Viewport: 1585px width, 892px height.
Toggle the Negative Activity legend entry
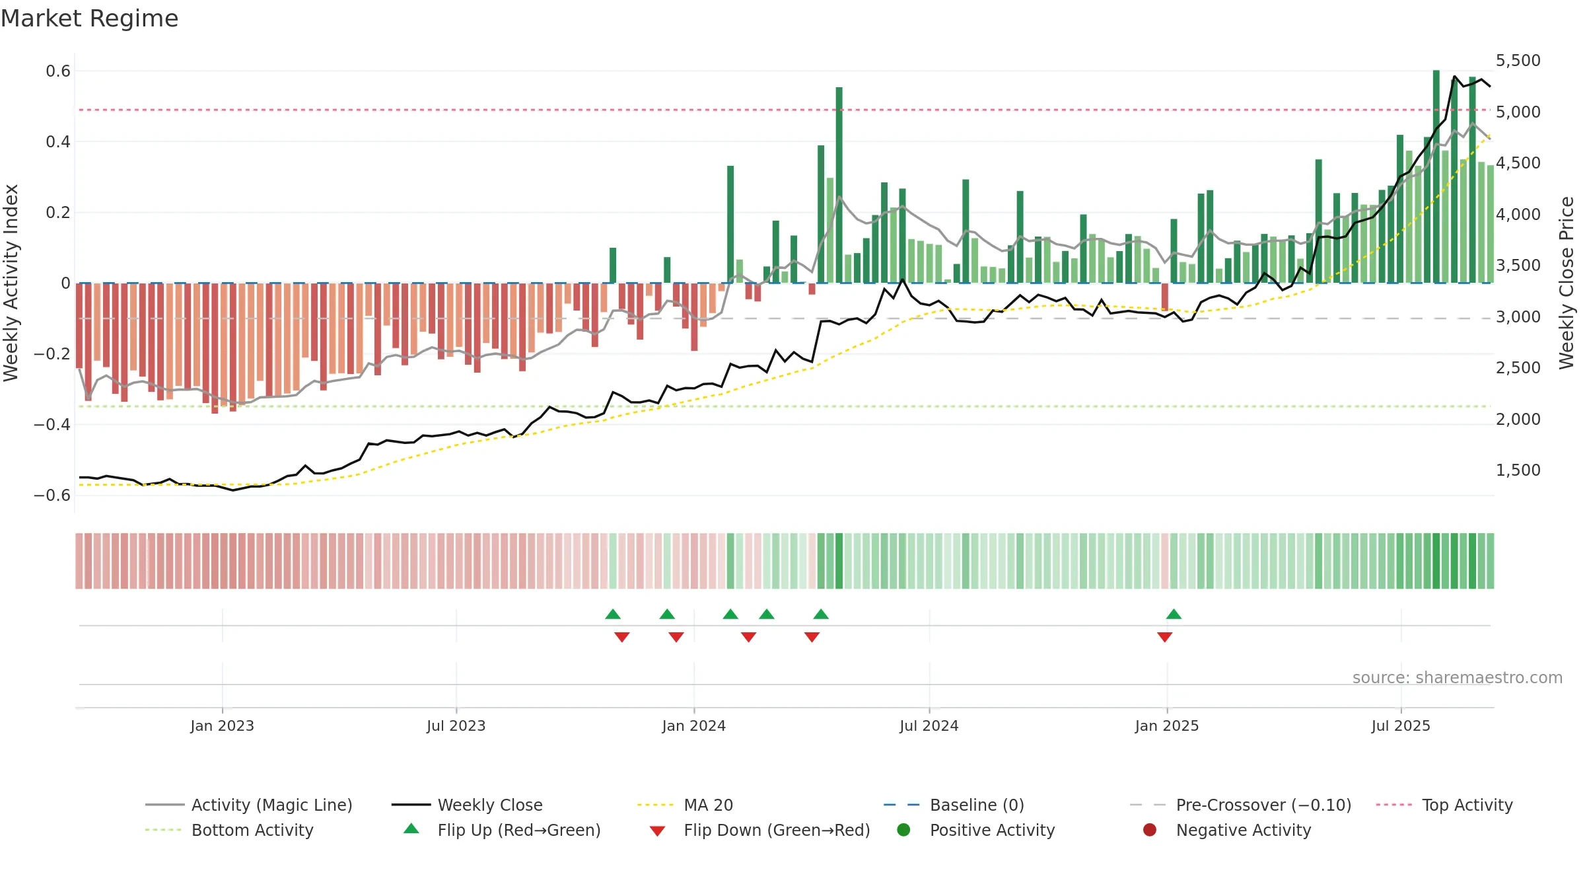click(1226, 830)
